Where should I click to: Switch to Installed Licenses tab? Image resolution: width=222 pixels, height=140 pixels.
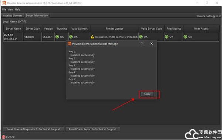[x=13, y=16]
